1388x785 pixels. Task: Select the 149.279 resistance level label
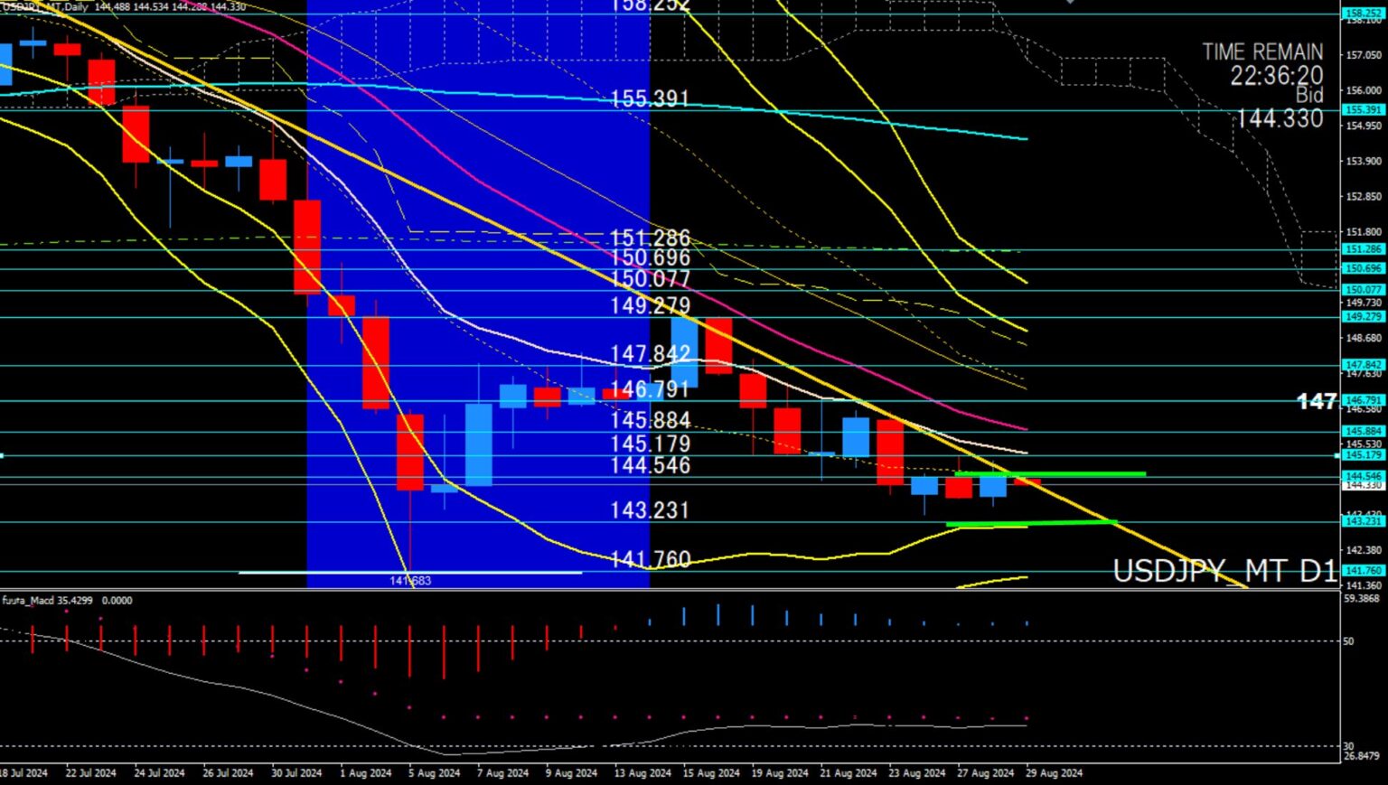(650, 305)
